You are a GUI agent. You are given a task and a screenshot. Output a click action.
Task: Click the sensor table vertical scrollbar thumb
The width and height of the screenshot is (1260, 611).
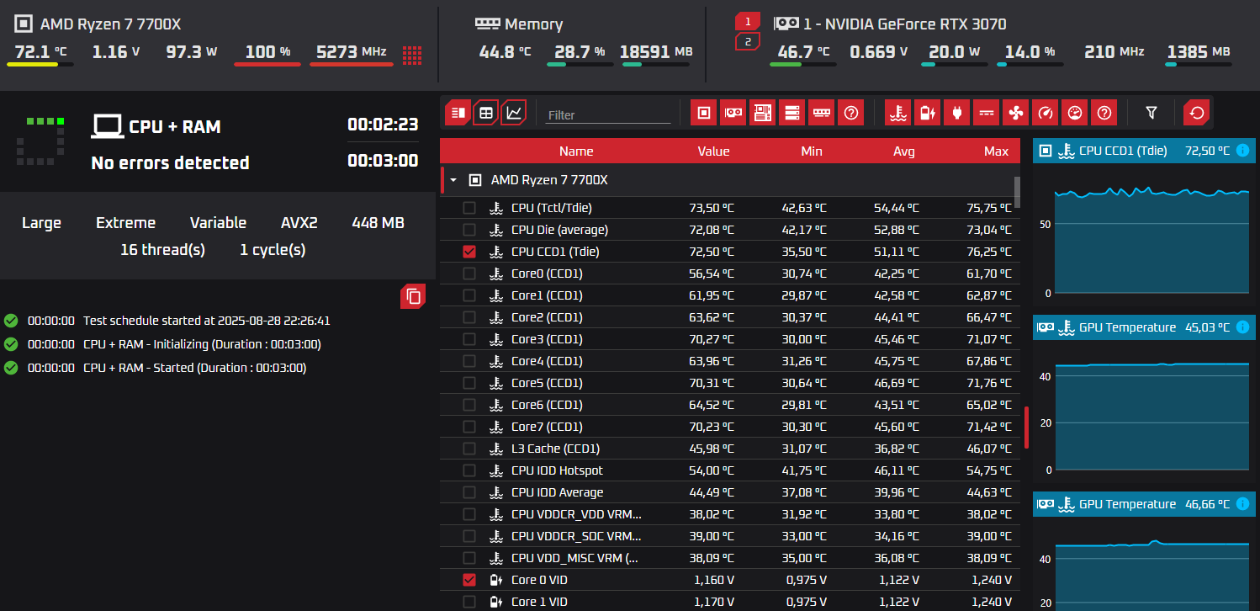[x=1017, y=192]
